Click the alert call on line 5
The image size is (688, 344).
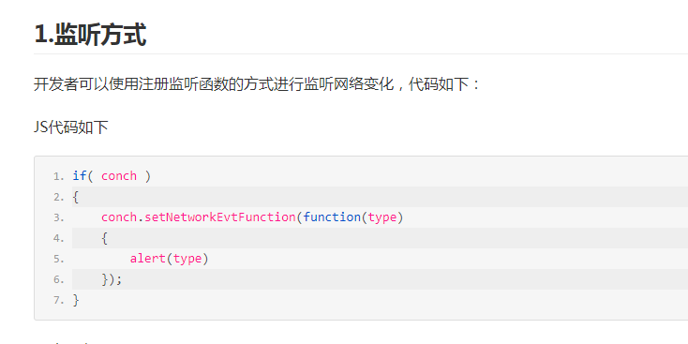147,259
